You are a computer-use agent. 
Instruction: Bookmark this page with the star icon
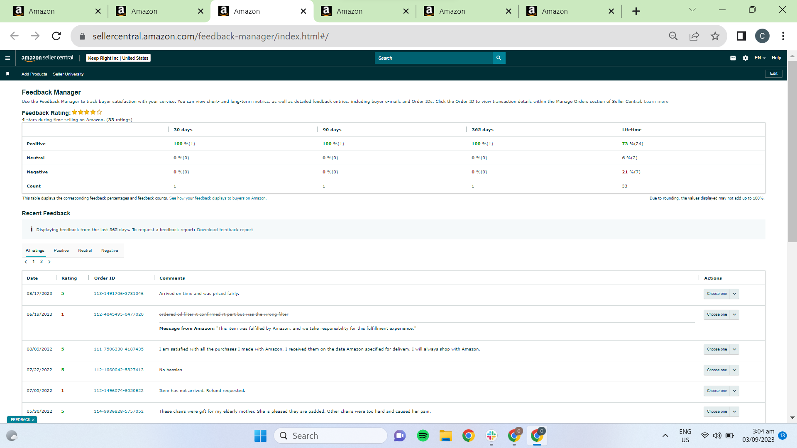(715, 36)
